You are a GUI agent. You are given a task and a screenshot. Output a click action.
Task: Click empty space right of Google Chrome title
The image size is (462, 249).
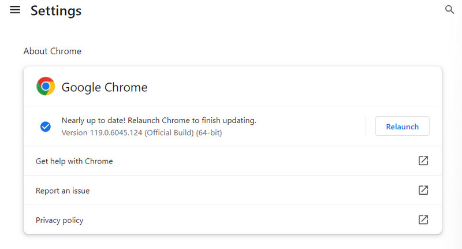(289, 87)
